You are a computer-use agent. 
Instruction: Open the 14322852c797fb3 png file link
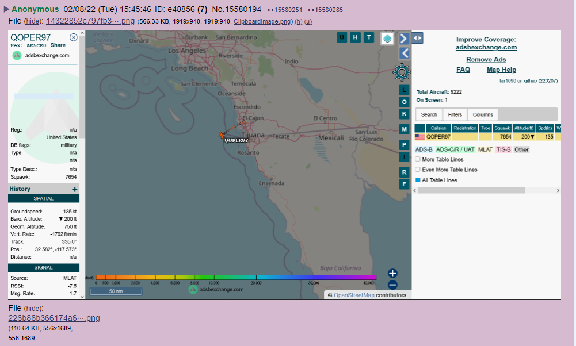[x=90, y=21]
